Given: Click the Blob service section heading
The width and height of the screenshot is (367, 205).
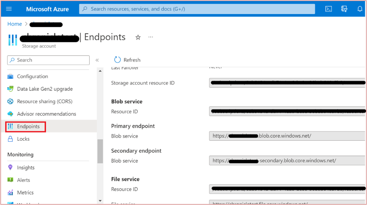Looking at the screenshot, I should (x=127, y=101).
